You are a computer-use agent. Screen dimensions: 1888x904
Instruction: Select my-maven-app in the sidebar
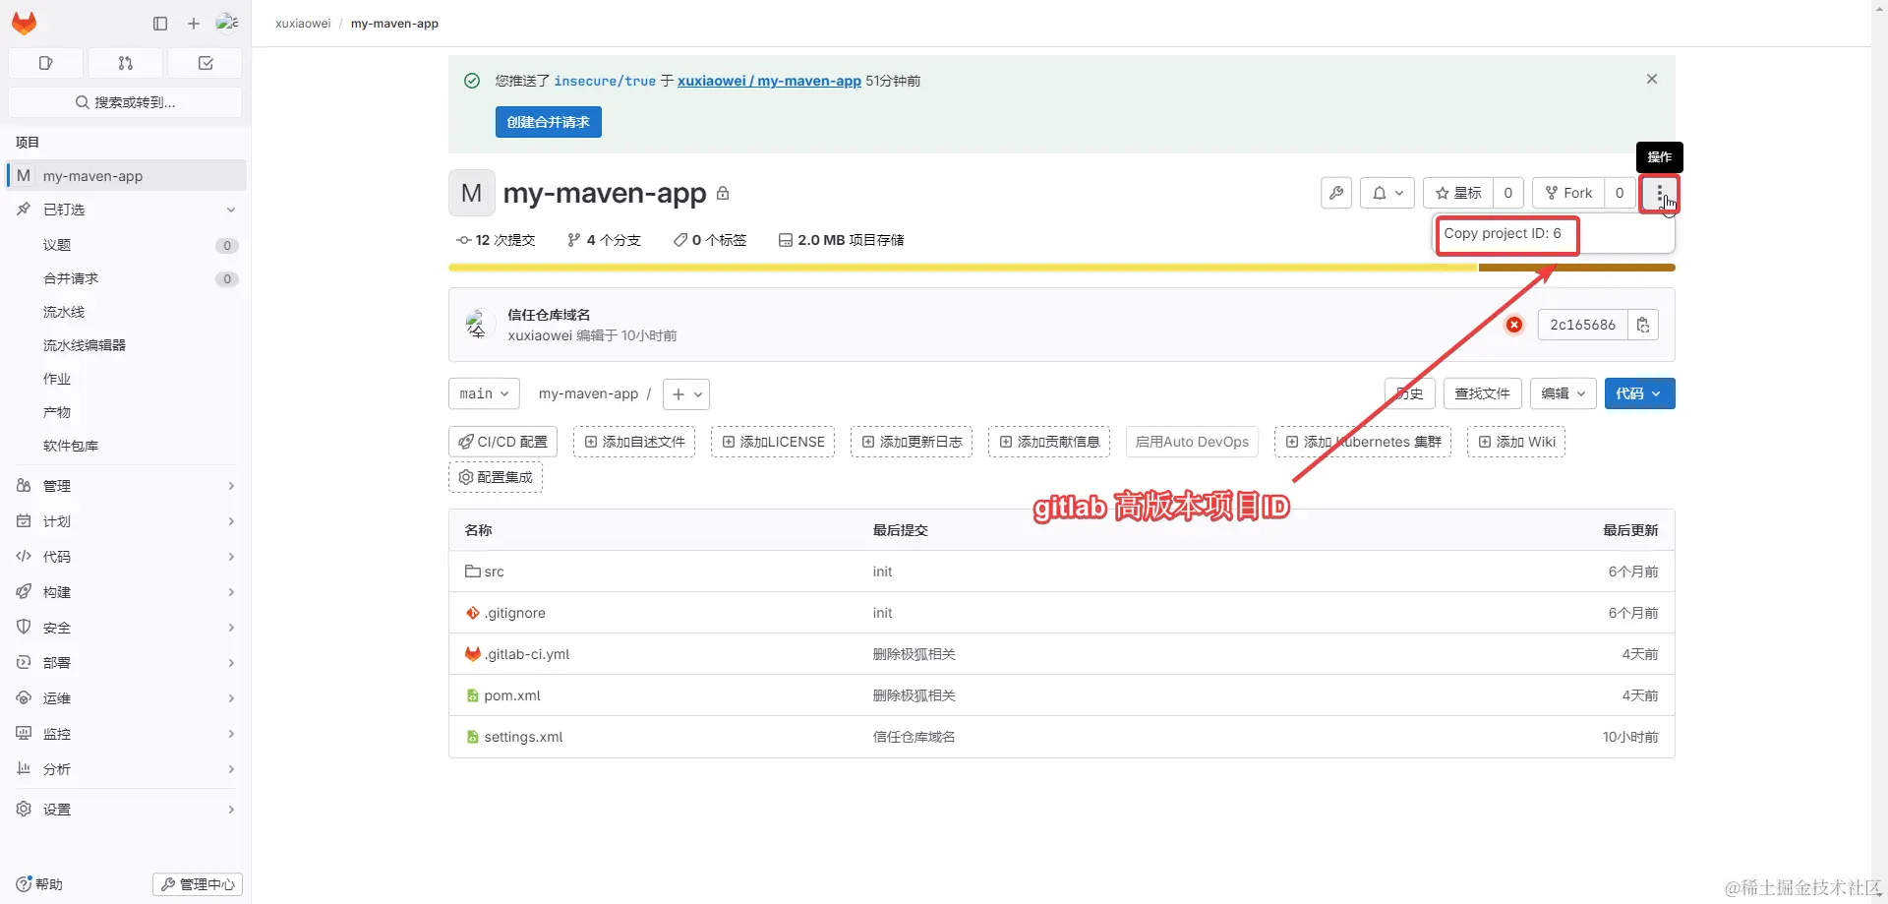[x=126, y=176]
